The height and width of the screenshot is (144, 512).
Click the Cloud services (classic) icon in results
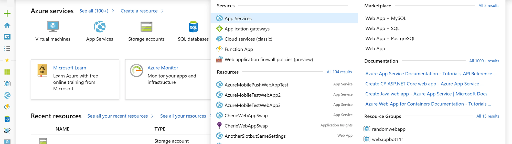219,39
